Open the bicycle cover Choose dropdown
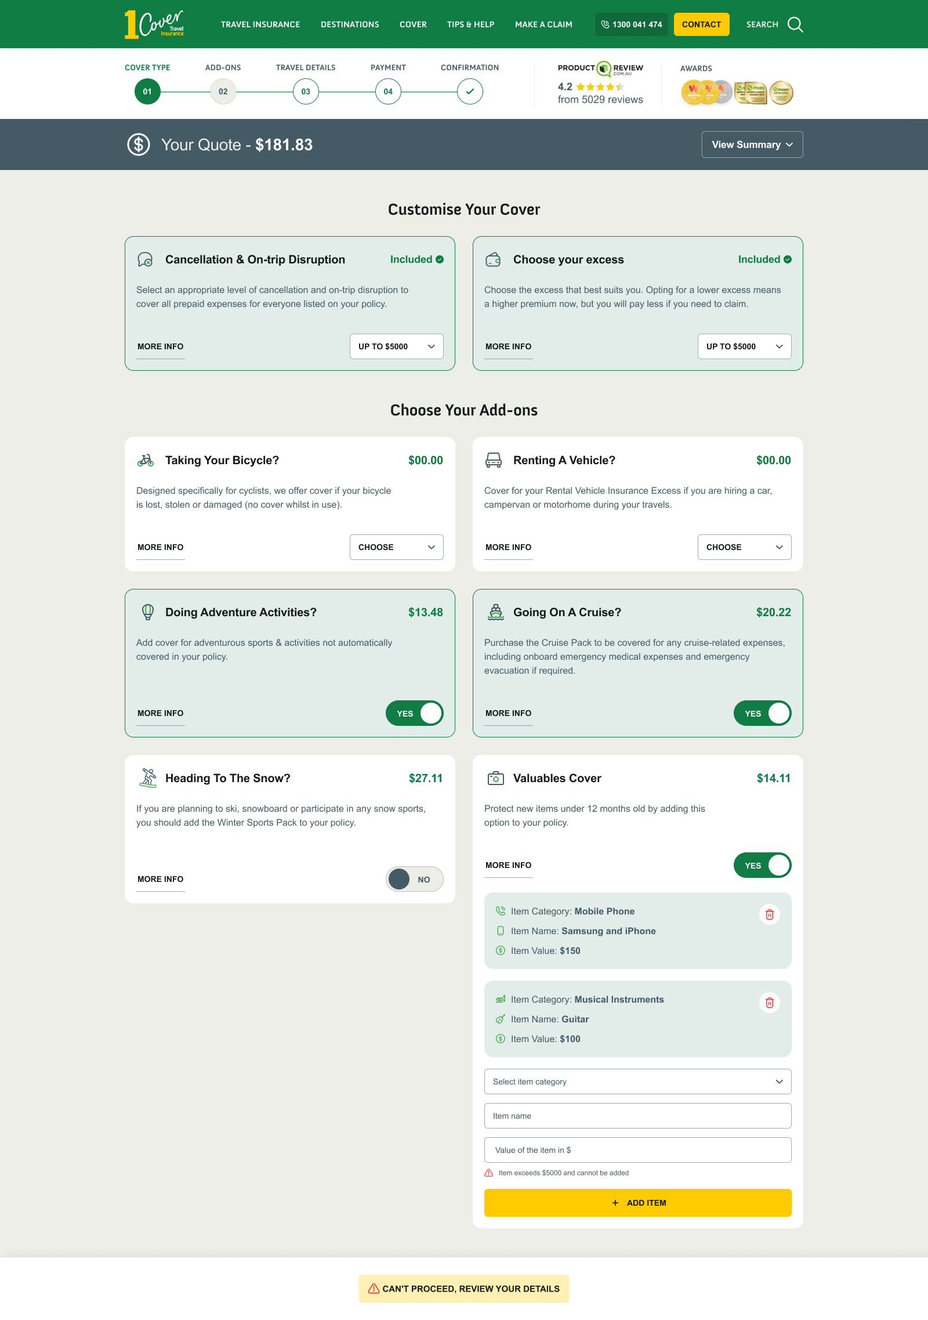 pyautogui.click(x=397, y=547)
